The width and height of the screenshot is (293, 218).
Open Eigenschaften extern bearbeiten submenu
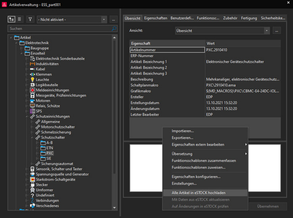pyautogui.click(x=205, y=145)
